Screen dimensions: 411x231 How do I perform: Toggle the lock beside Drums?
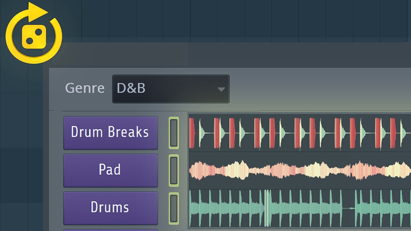(174, 208)
